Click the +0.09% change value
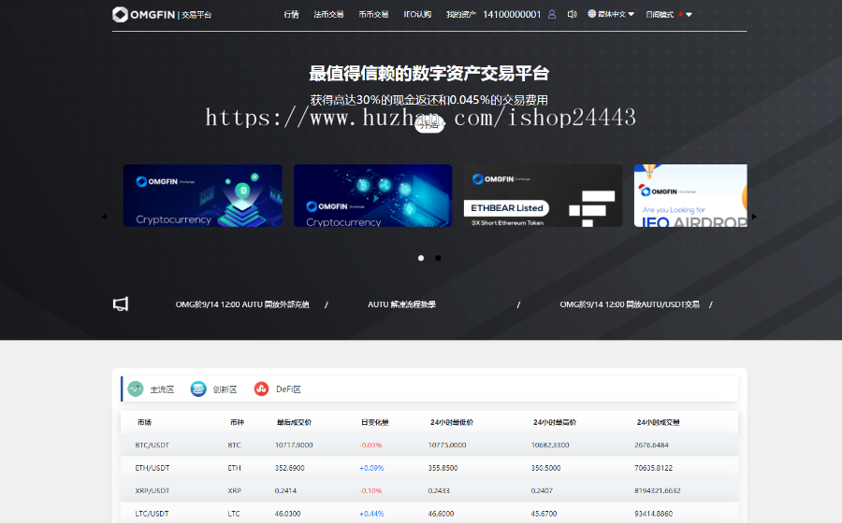The image size is (842, 523). point(371,468)
